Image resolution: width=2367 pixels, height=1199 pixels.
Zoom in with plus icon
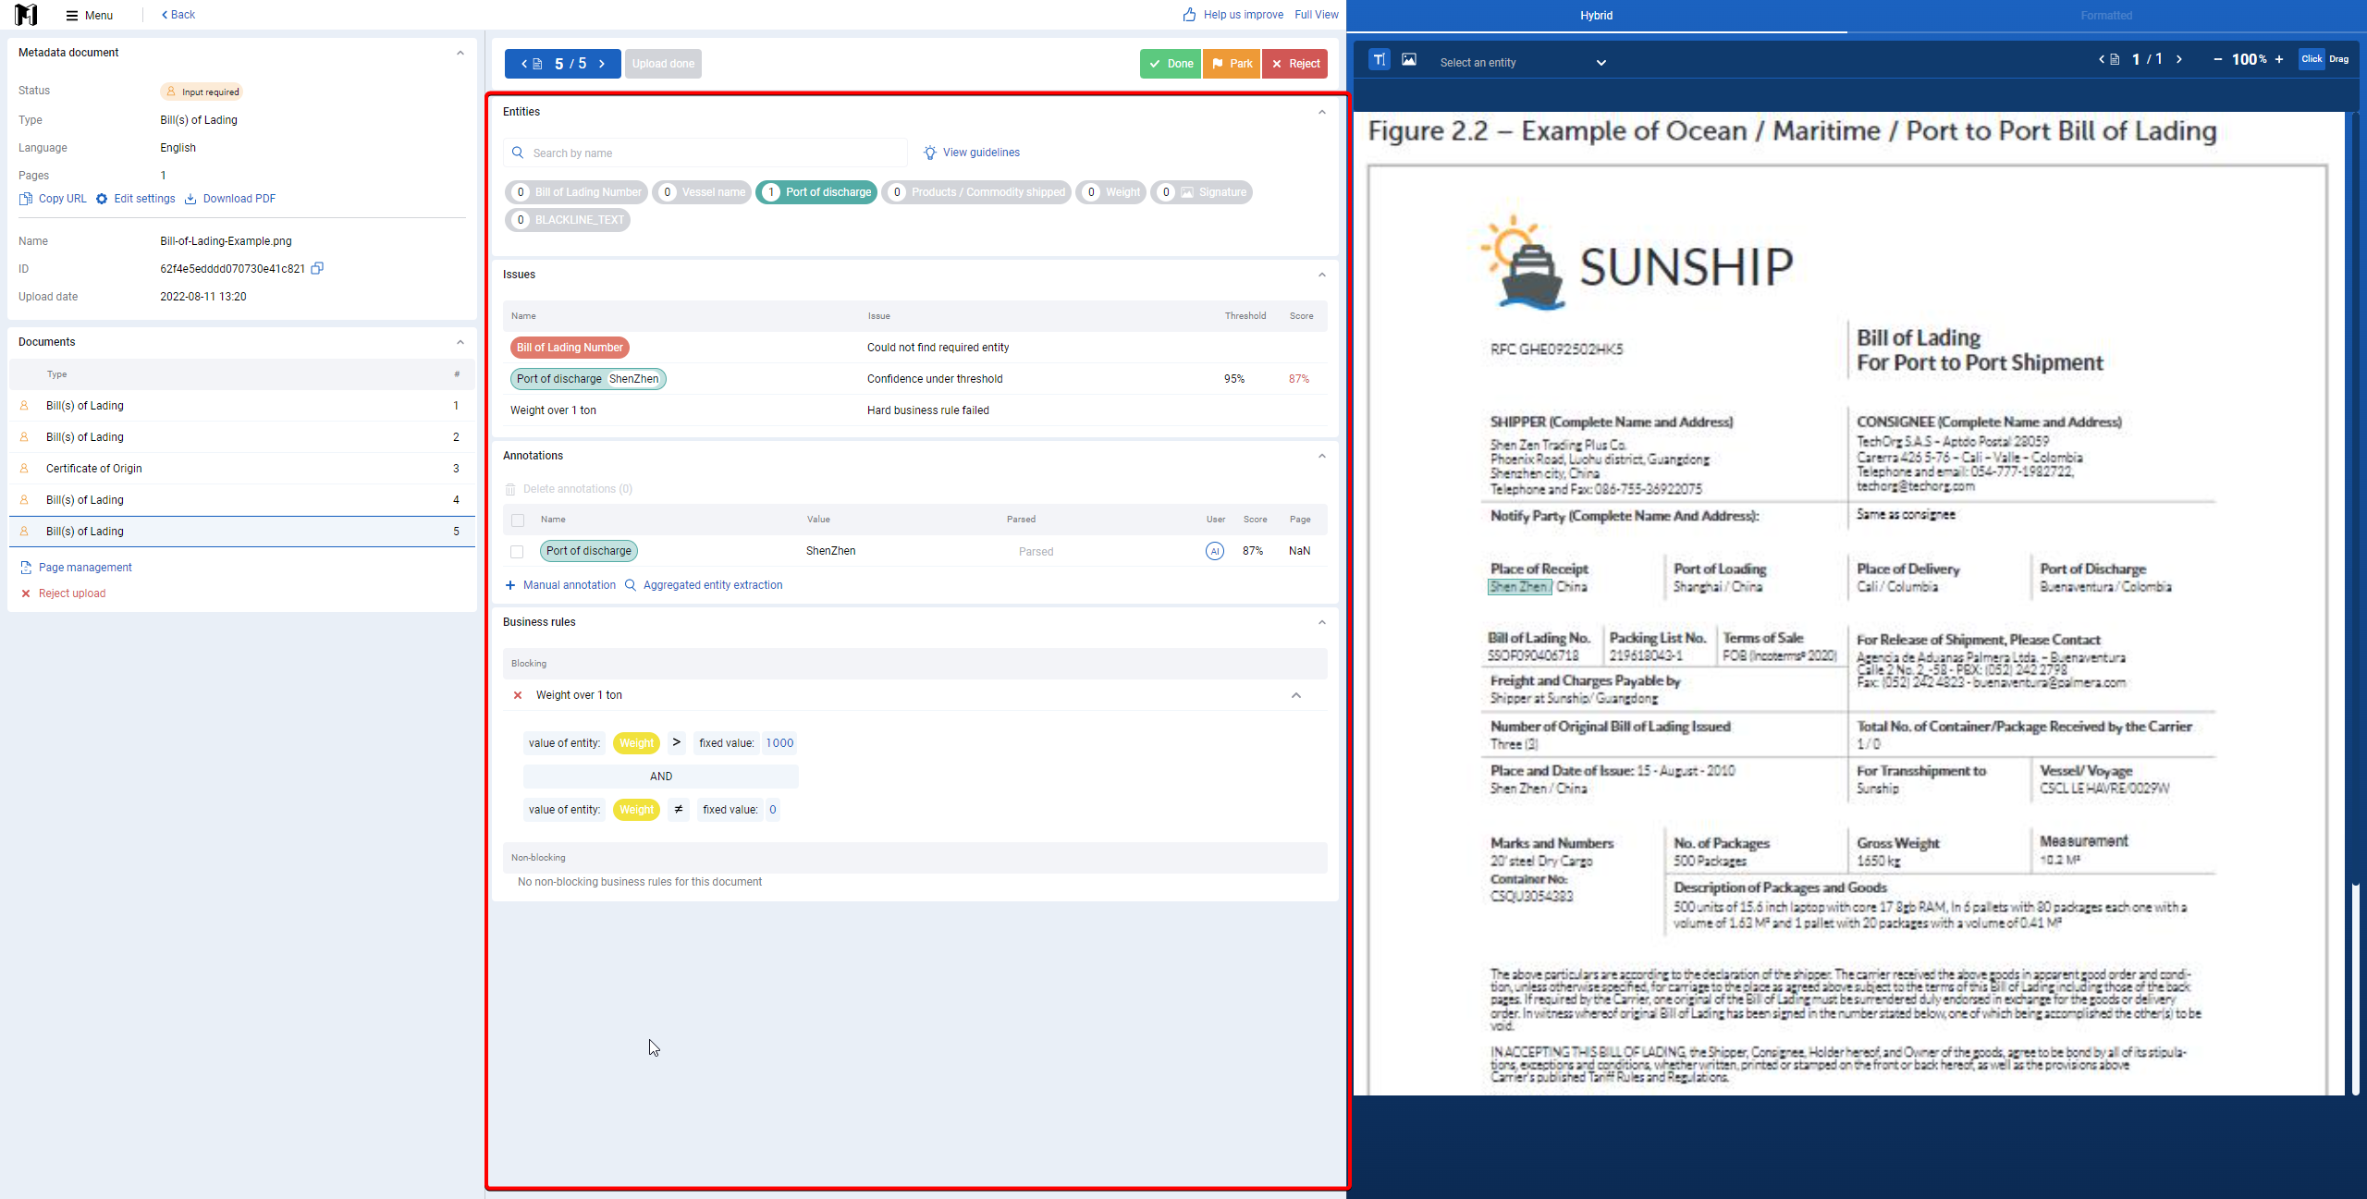2279,59
